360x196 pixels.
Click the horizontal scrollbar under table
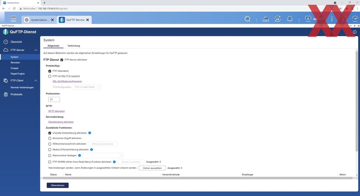198,178
